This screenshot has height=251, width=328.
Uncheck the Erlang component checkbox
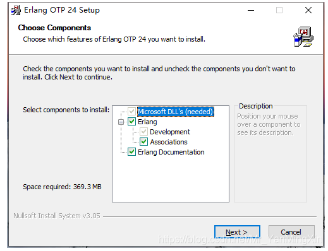click(131, 122)
